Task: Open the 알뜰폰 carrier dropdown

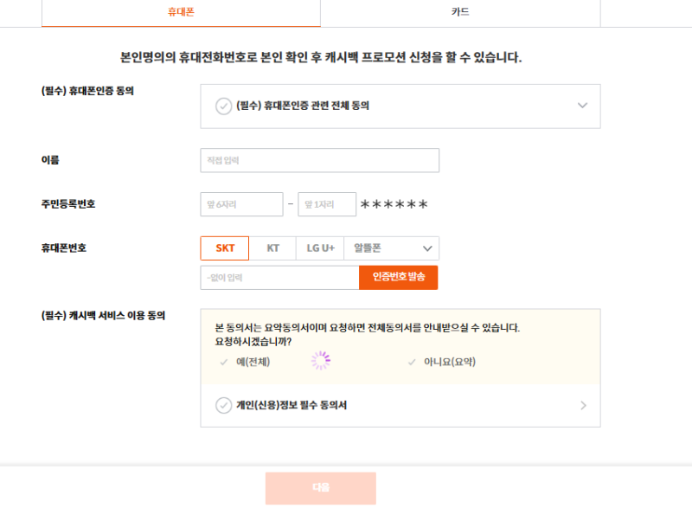Action: pyautogui.click(x=392, y=248)
